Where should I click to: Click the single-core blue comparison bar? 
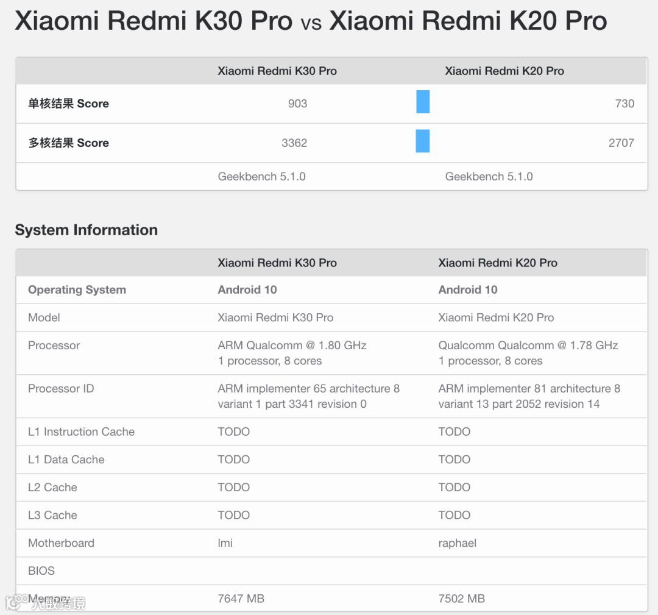click(423, 102)
